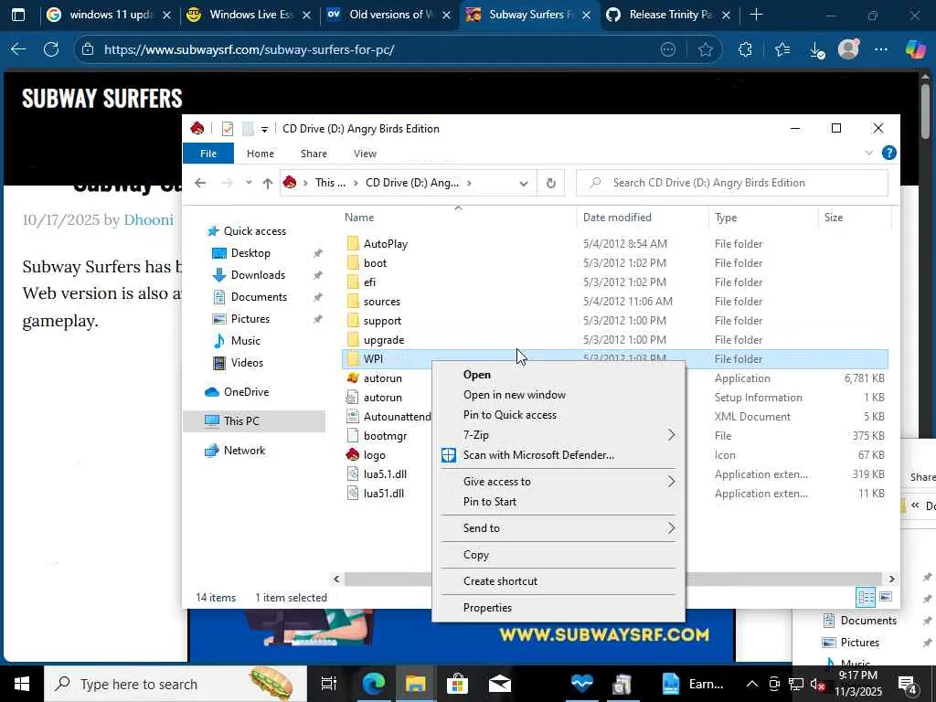Screen dimensions: 936x702
Task: Open address bar history dropdown
Action: click(524, 183)
